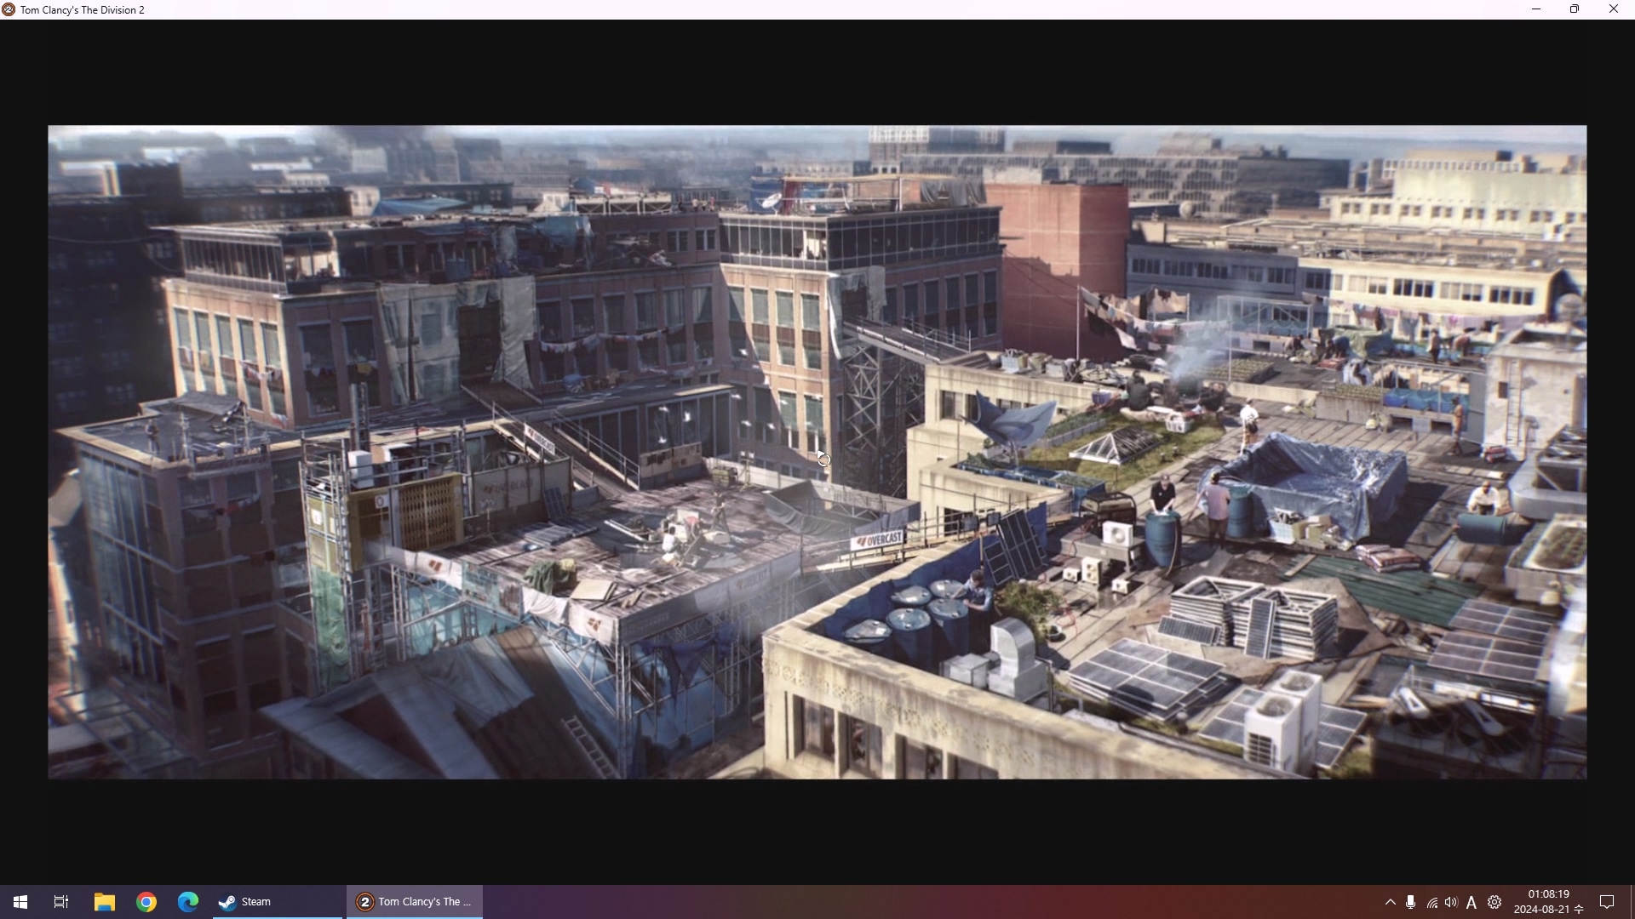The image size is (1635, 919).
Task: Open the Windows Start menu
Action: (x=20, y=902)
